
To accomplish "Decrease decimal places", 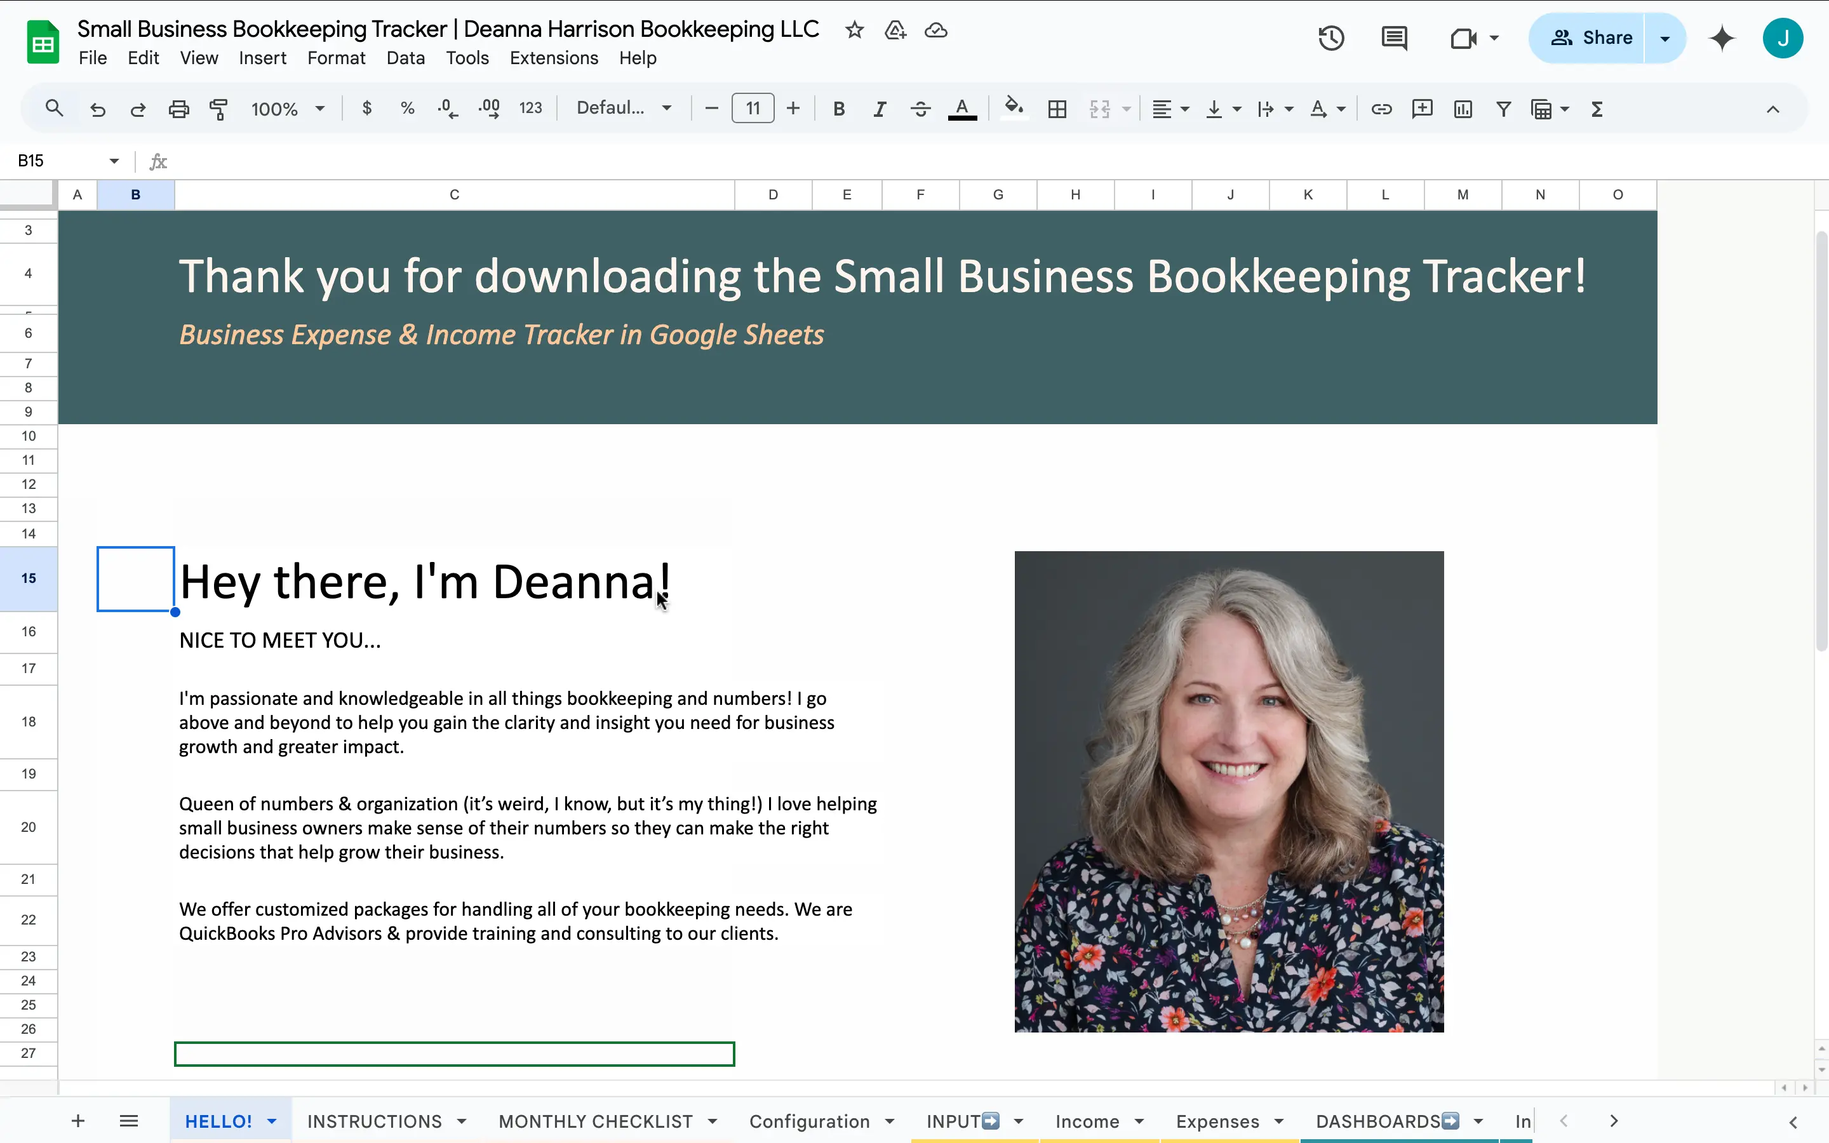I will pyautogui.click(x=448, y=109).
